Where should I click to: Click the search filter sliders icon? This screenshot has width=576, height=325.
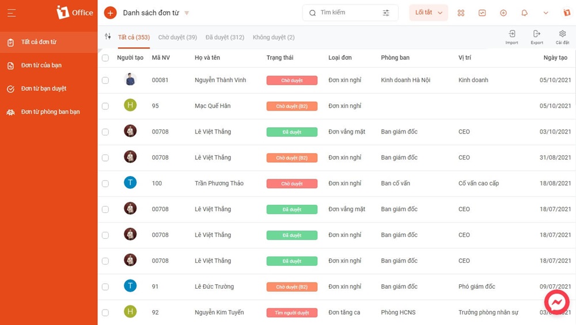pyautogui.click(x=386, y=13)
